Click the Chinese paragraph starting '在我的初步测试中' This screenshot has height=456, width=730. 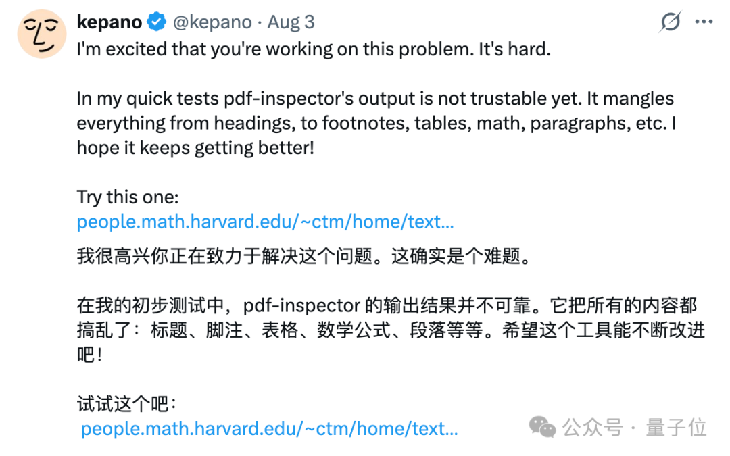click(391, 330)
